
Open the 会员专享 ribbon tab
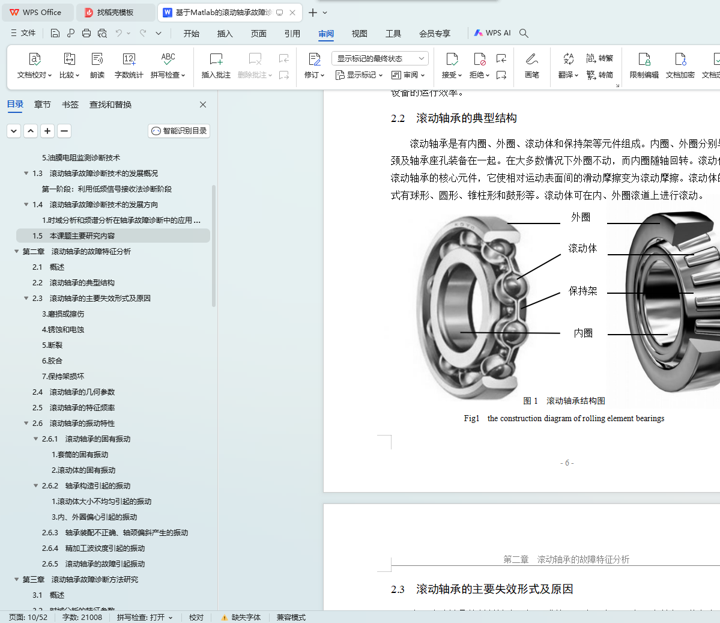[x=434, y=34]
